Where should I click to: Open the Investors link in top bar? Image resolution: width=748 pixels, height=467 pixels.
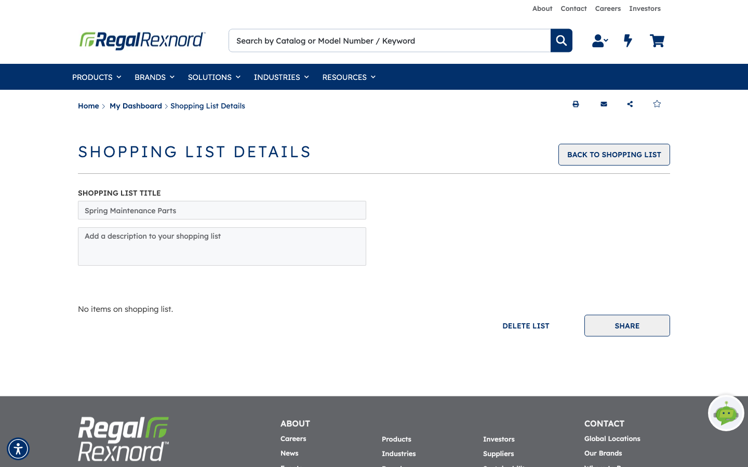pos(645,9)
